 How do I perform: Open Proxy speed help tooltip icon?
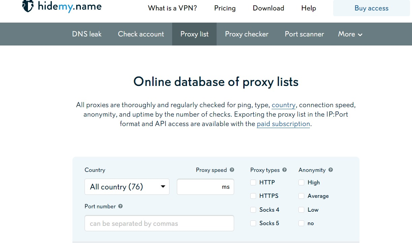pos(232,170)
